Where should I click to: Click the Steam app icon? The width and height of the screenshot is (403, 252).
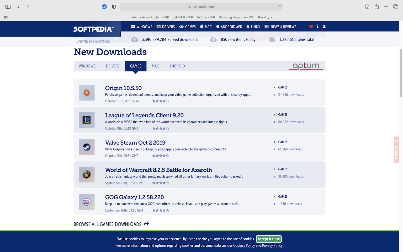pyautogui.click(x=87, y=147)
